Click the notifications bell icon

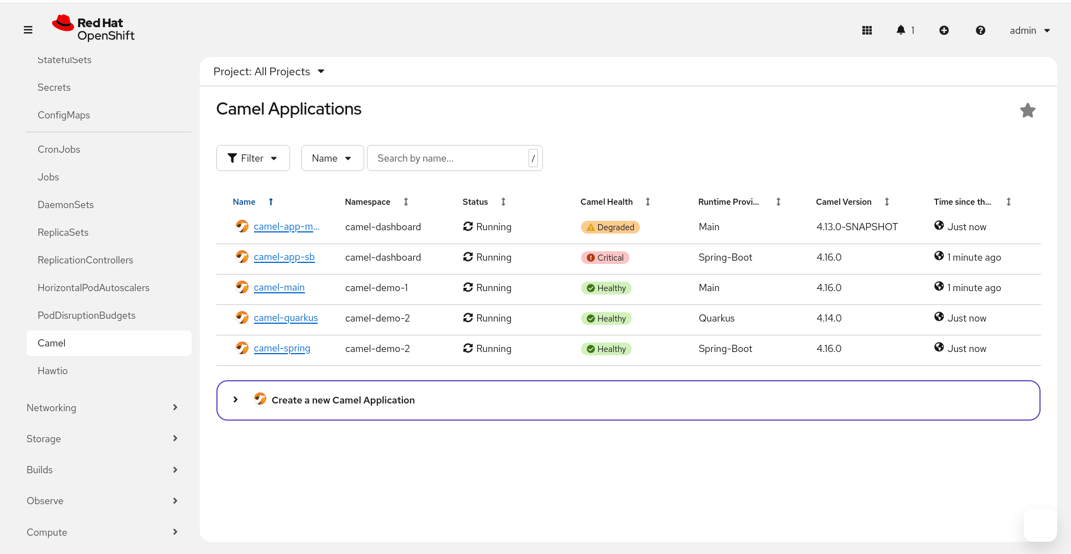(x=901, y=30)
